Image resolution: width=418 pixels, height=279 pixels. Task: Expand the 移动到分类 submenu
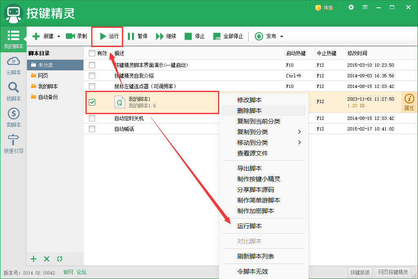264,143
